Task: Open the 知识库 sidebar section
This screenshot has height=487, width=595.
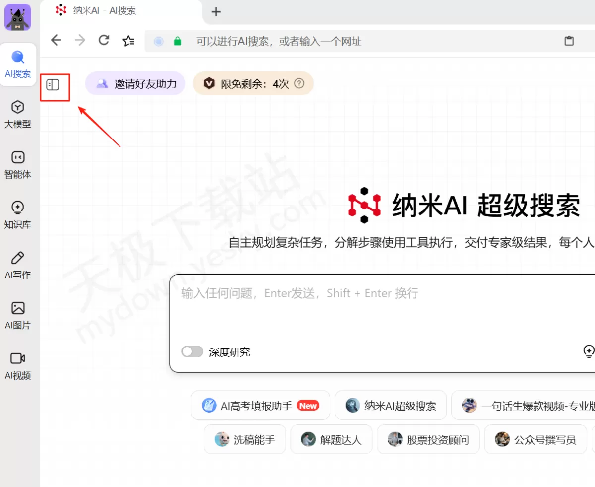Action: point(18,215)
